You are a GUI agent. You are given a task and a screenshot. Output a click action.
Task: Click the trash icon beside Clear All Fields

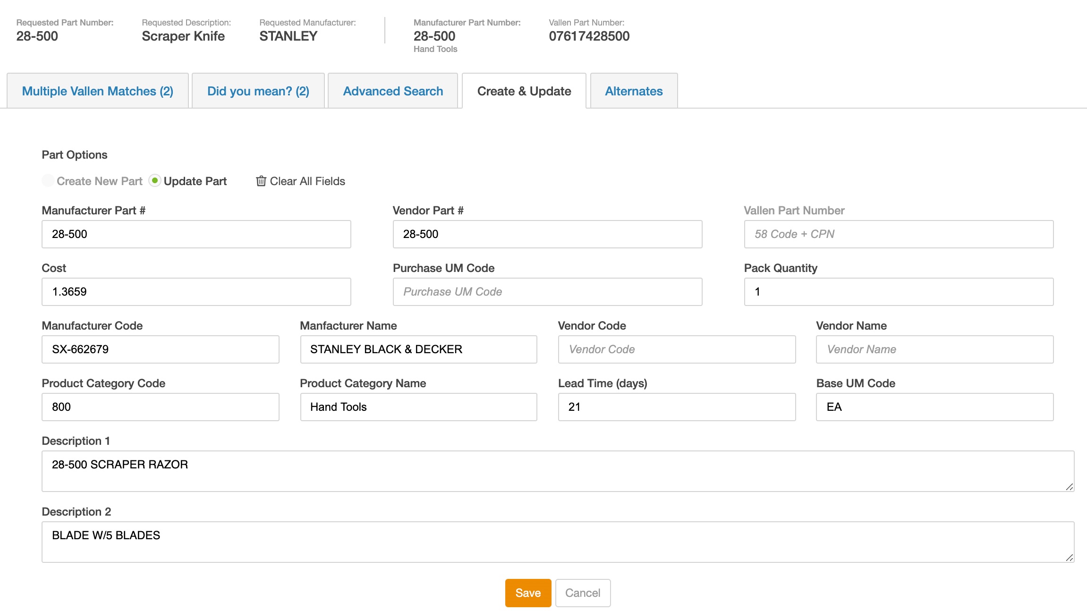(x=261, y=181)
